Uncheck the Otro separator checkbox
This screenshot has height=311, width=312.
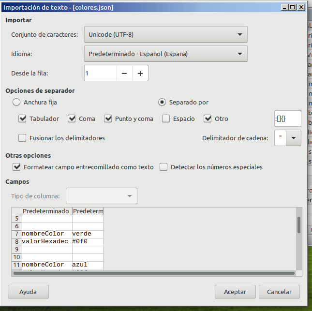(208, 118)
